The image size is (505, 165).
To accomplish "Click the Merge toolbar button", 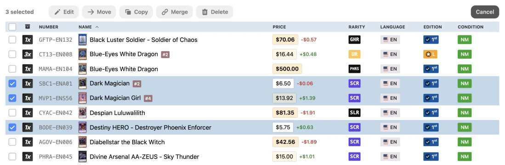I will click(175, 12).
